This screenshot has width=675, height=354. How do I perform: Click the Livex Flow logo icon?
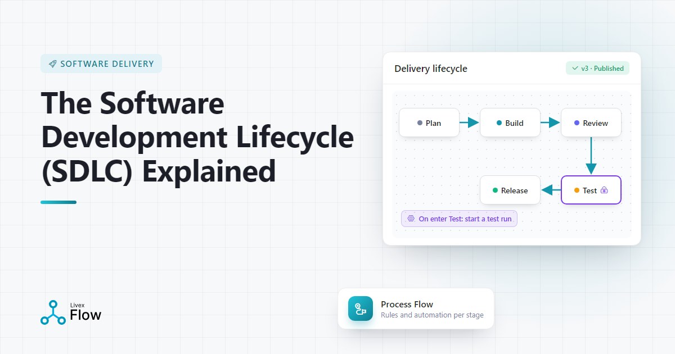click(53, 312)
